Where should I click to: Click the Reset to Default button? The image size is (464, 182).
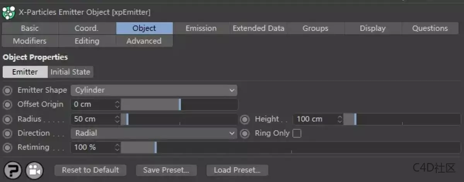[x=90, y=170]
